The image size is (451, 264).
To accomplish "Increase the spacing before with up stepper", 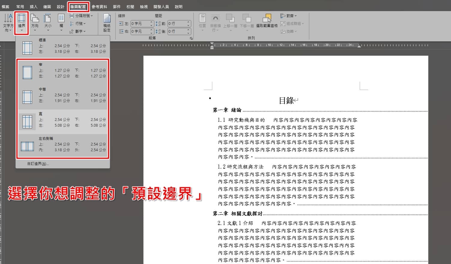I will tap(189, 22).
